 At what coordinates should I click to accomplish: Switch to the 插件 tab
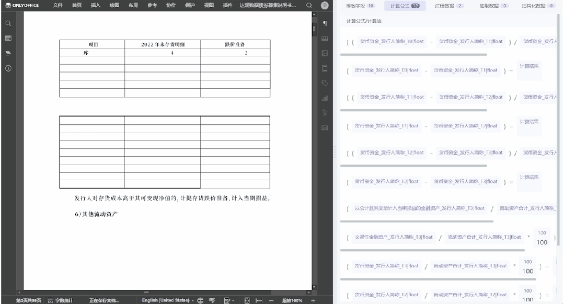point(227,5)
